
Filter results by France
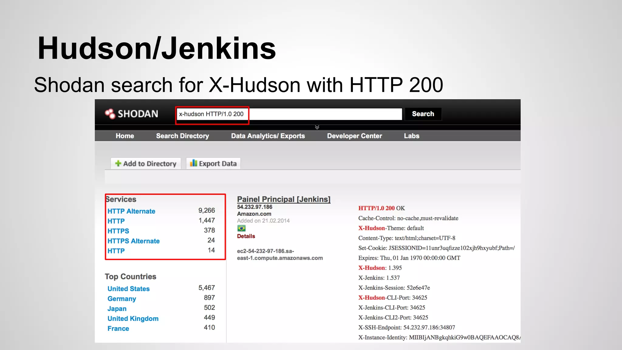coord(118,328)
